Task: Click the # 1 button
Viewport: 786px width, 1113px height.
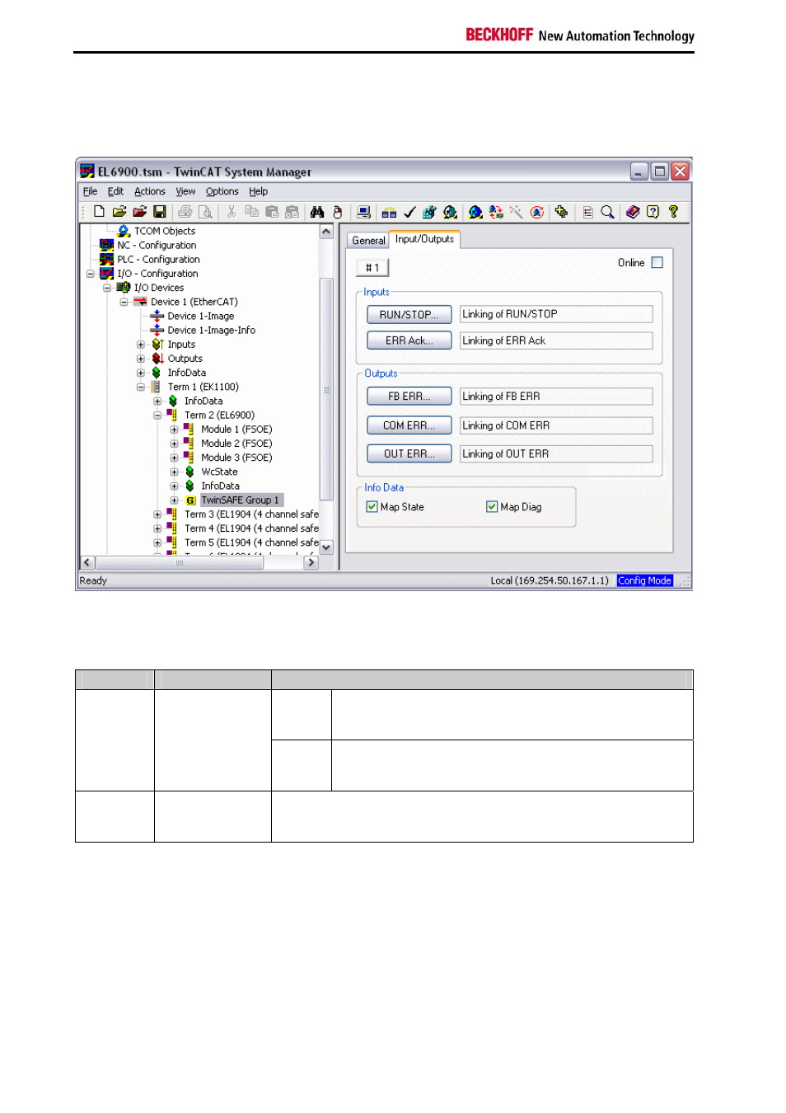Action: [x=372, y=268]
